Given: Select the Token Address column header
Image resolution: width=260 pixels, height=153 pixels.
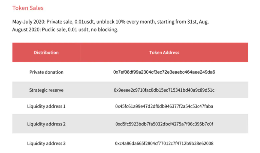Looking at the screenshot, I should [x=164, y=52].
